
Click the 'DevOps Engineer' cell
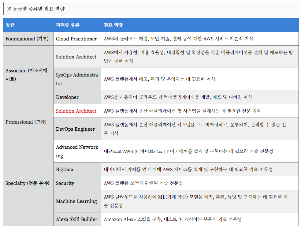click(77, 129)
